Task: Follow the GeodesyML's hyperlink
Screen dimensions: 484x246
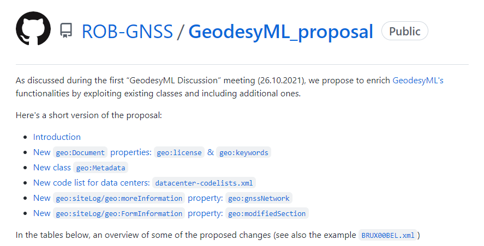Action: (418, 80)
